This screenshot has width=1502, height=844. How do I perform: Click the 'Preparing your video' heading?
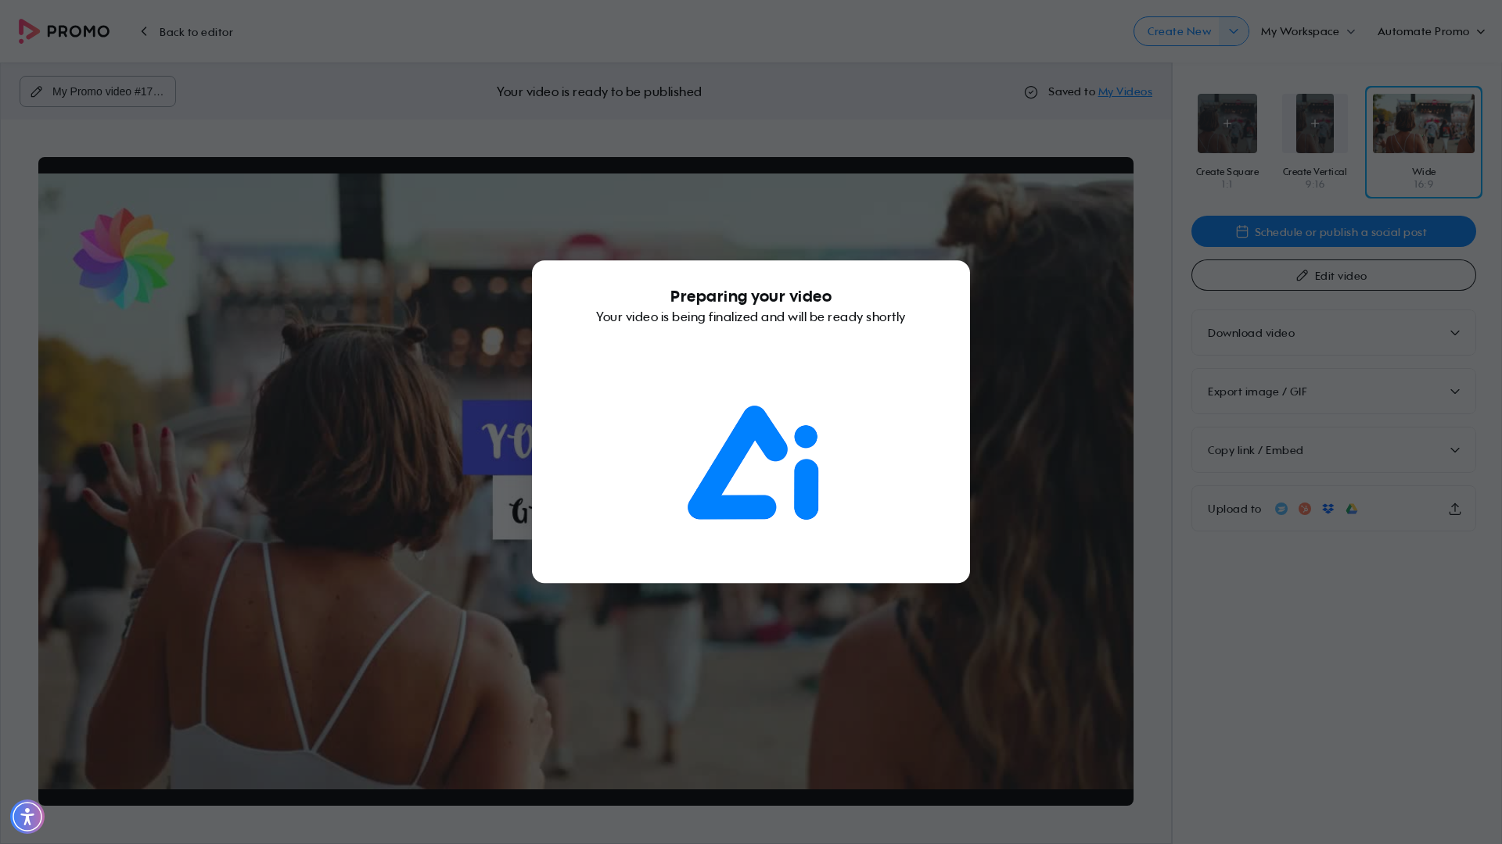coord(751,296)
